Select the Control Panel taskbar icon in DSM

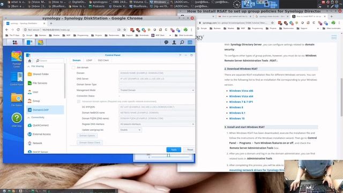[29, 42]
